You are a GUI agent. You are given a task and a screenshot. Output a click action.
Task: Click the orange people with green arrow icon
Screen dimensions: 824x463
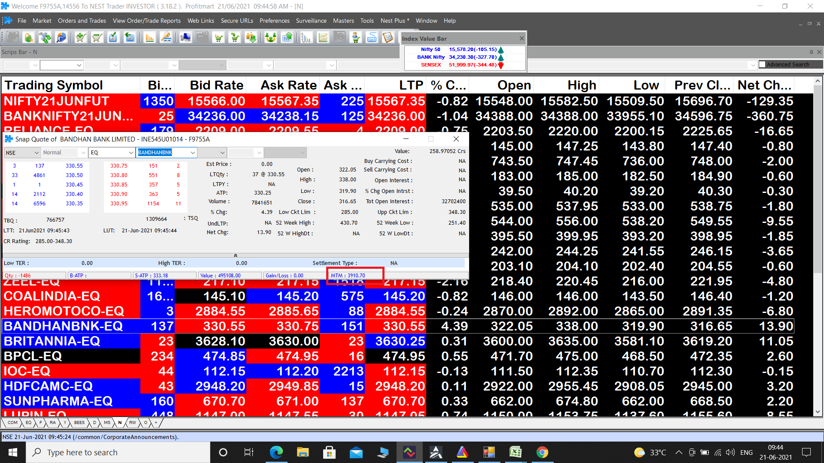point(251,38)
